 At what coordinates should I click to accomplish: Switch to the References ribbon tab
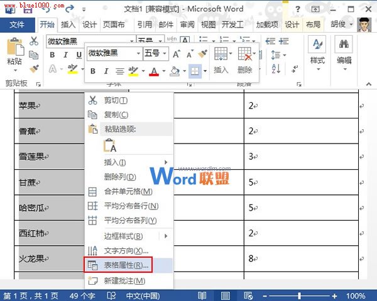click(x=145, y=24)
